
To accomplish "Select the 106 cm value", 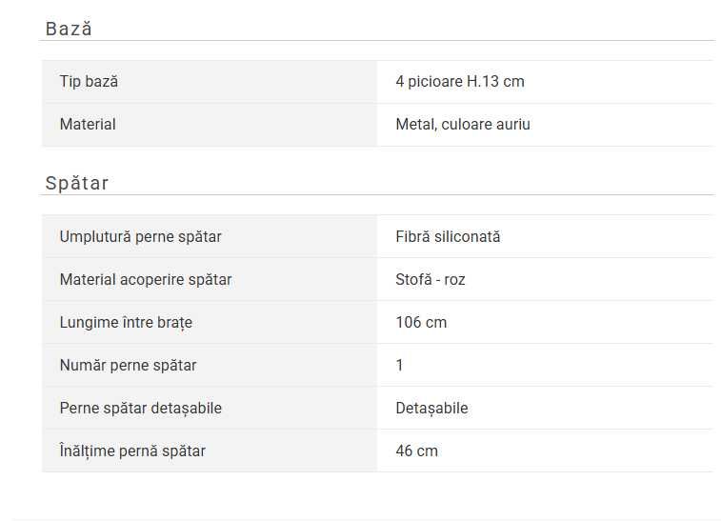I will [421, 322].
